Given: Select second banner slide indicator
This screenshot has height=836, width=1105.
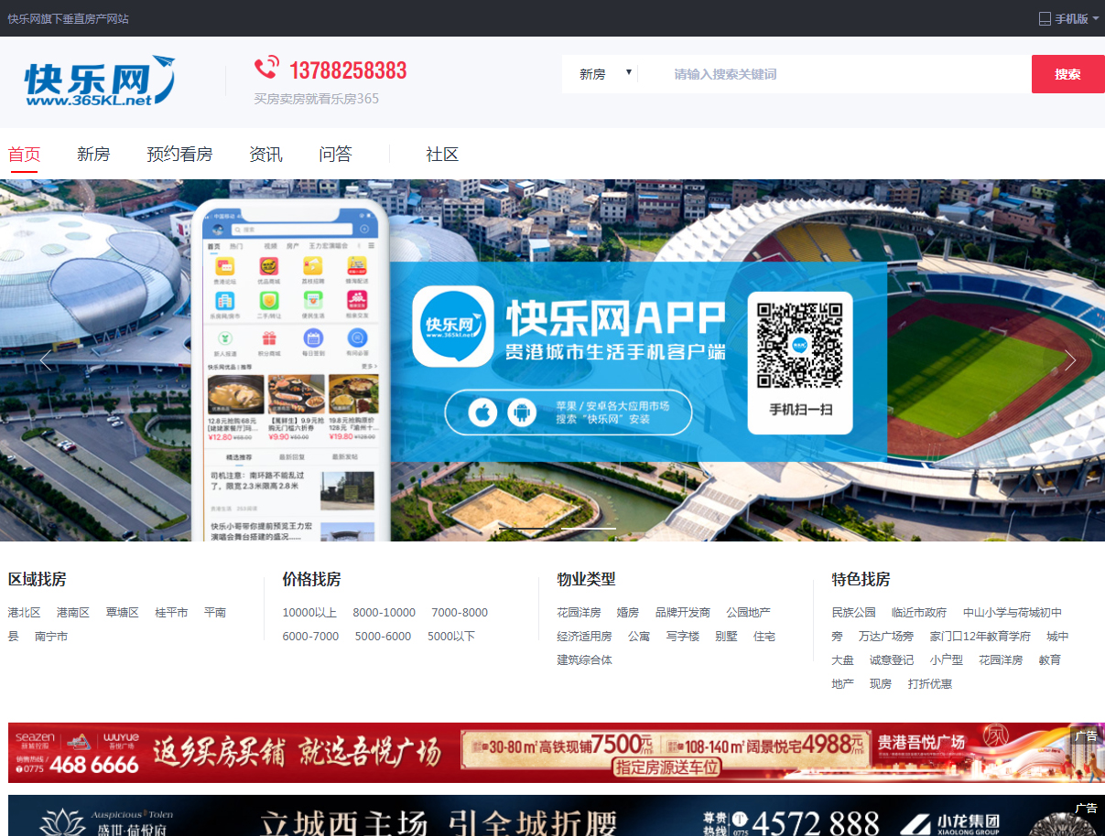Looking at the screenshot, I should click(589, 528).
